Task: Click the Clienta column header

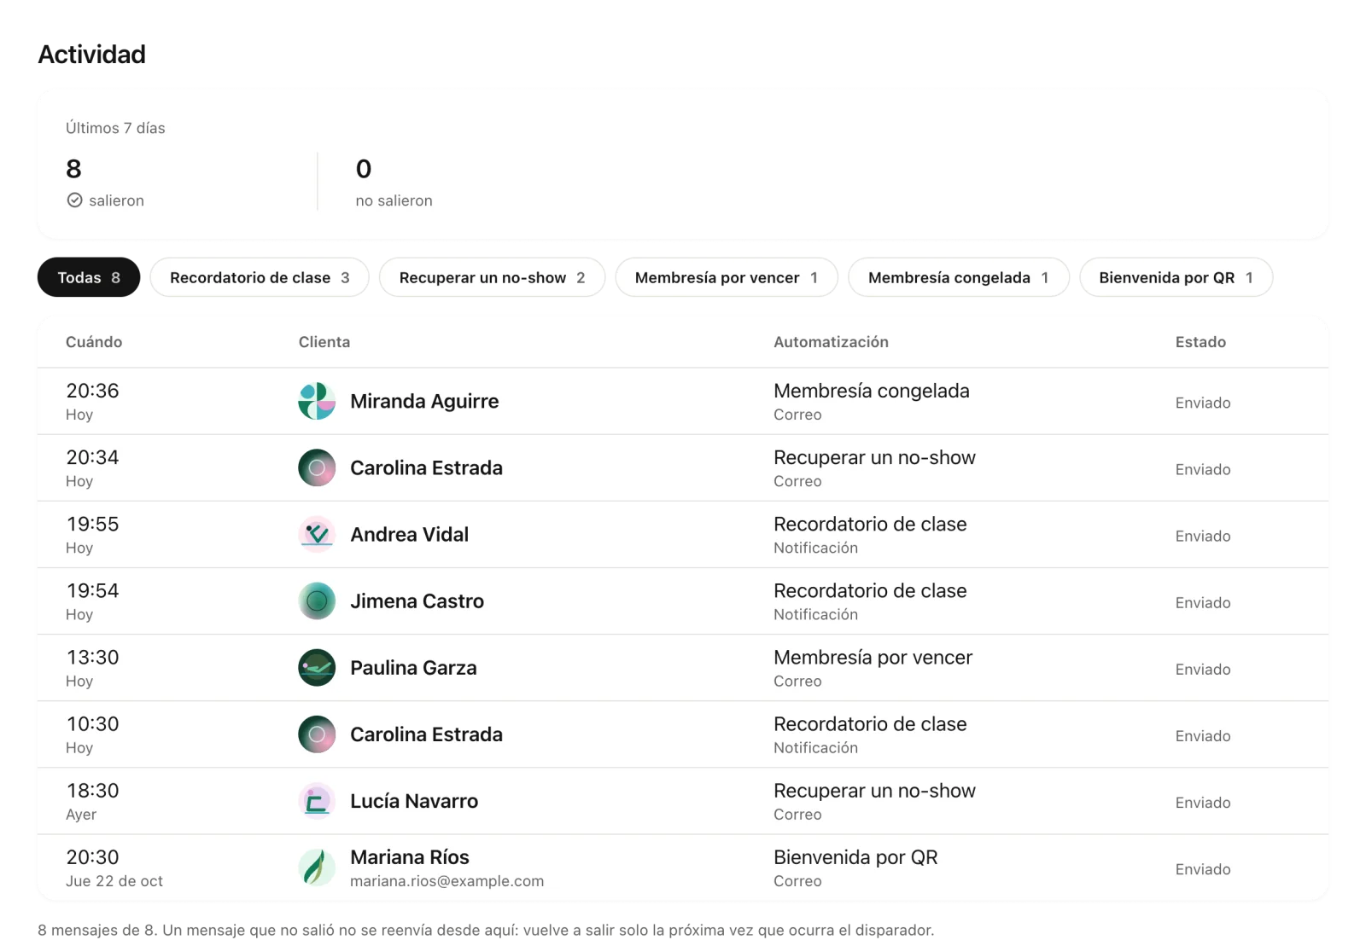Action: [x=324, y=342]
